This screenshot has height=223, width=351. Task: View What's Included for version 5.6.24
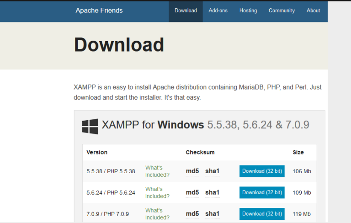[x=157, y=192]
